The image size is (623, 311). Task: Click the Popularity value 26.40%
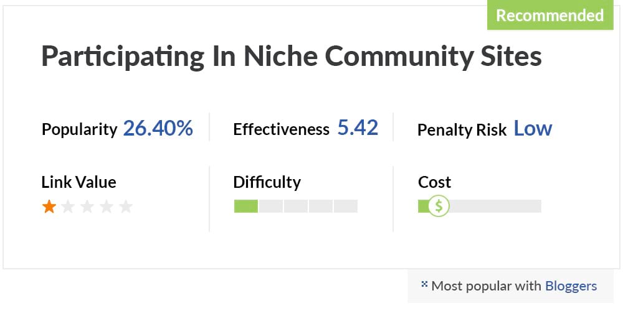[158, 129]
